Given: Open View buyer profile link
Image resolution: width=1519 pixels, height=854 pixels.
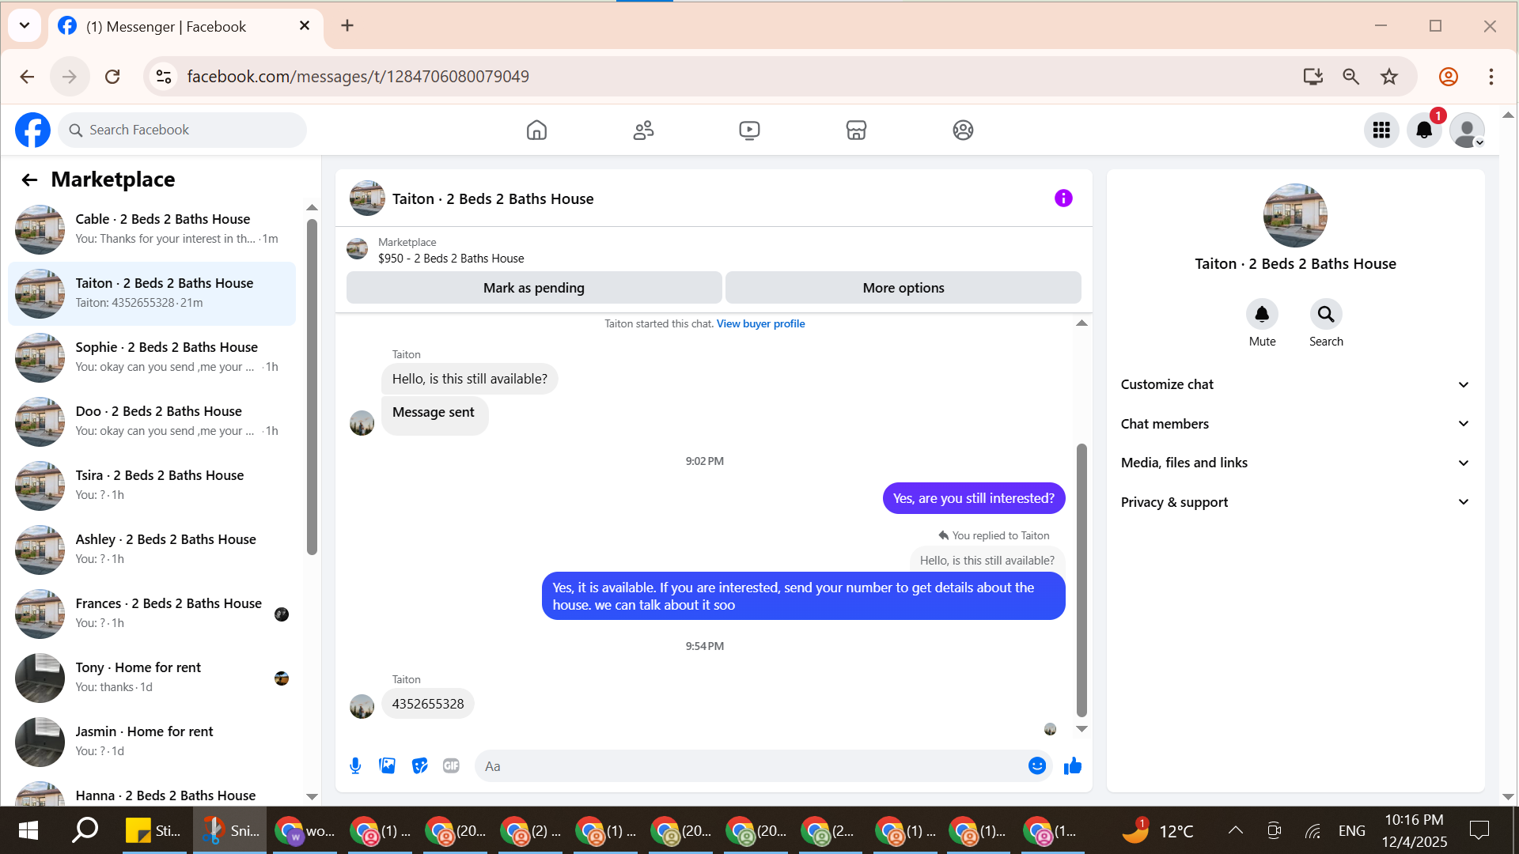Looking at the screenshot, I should coord(760,323).
